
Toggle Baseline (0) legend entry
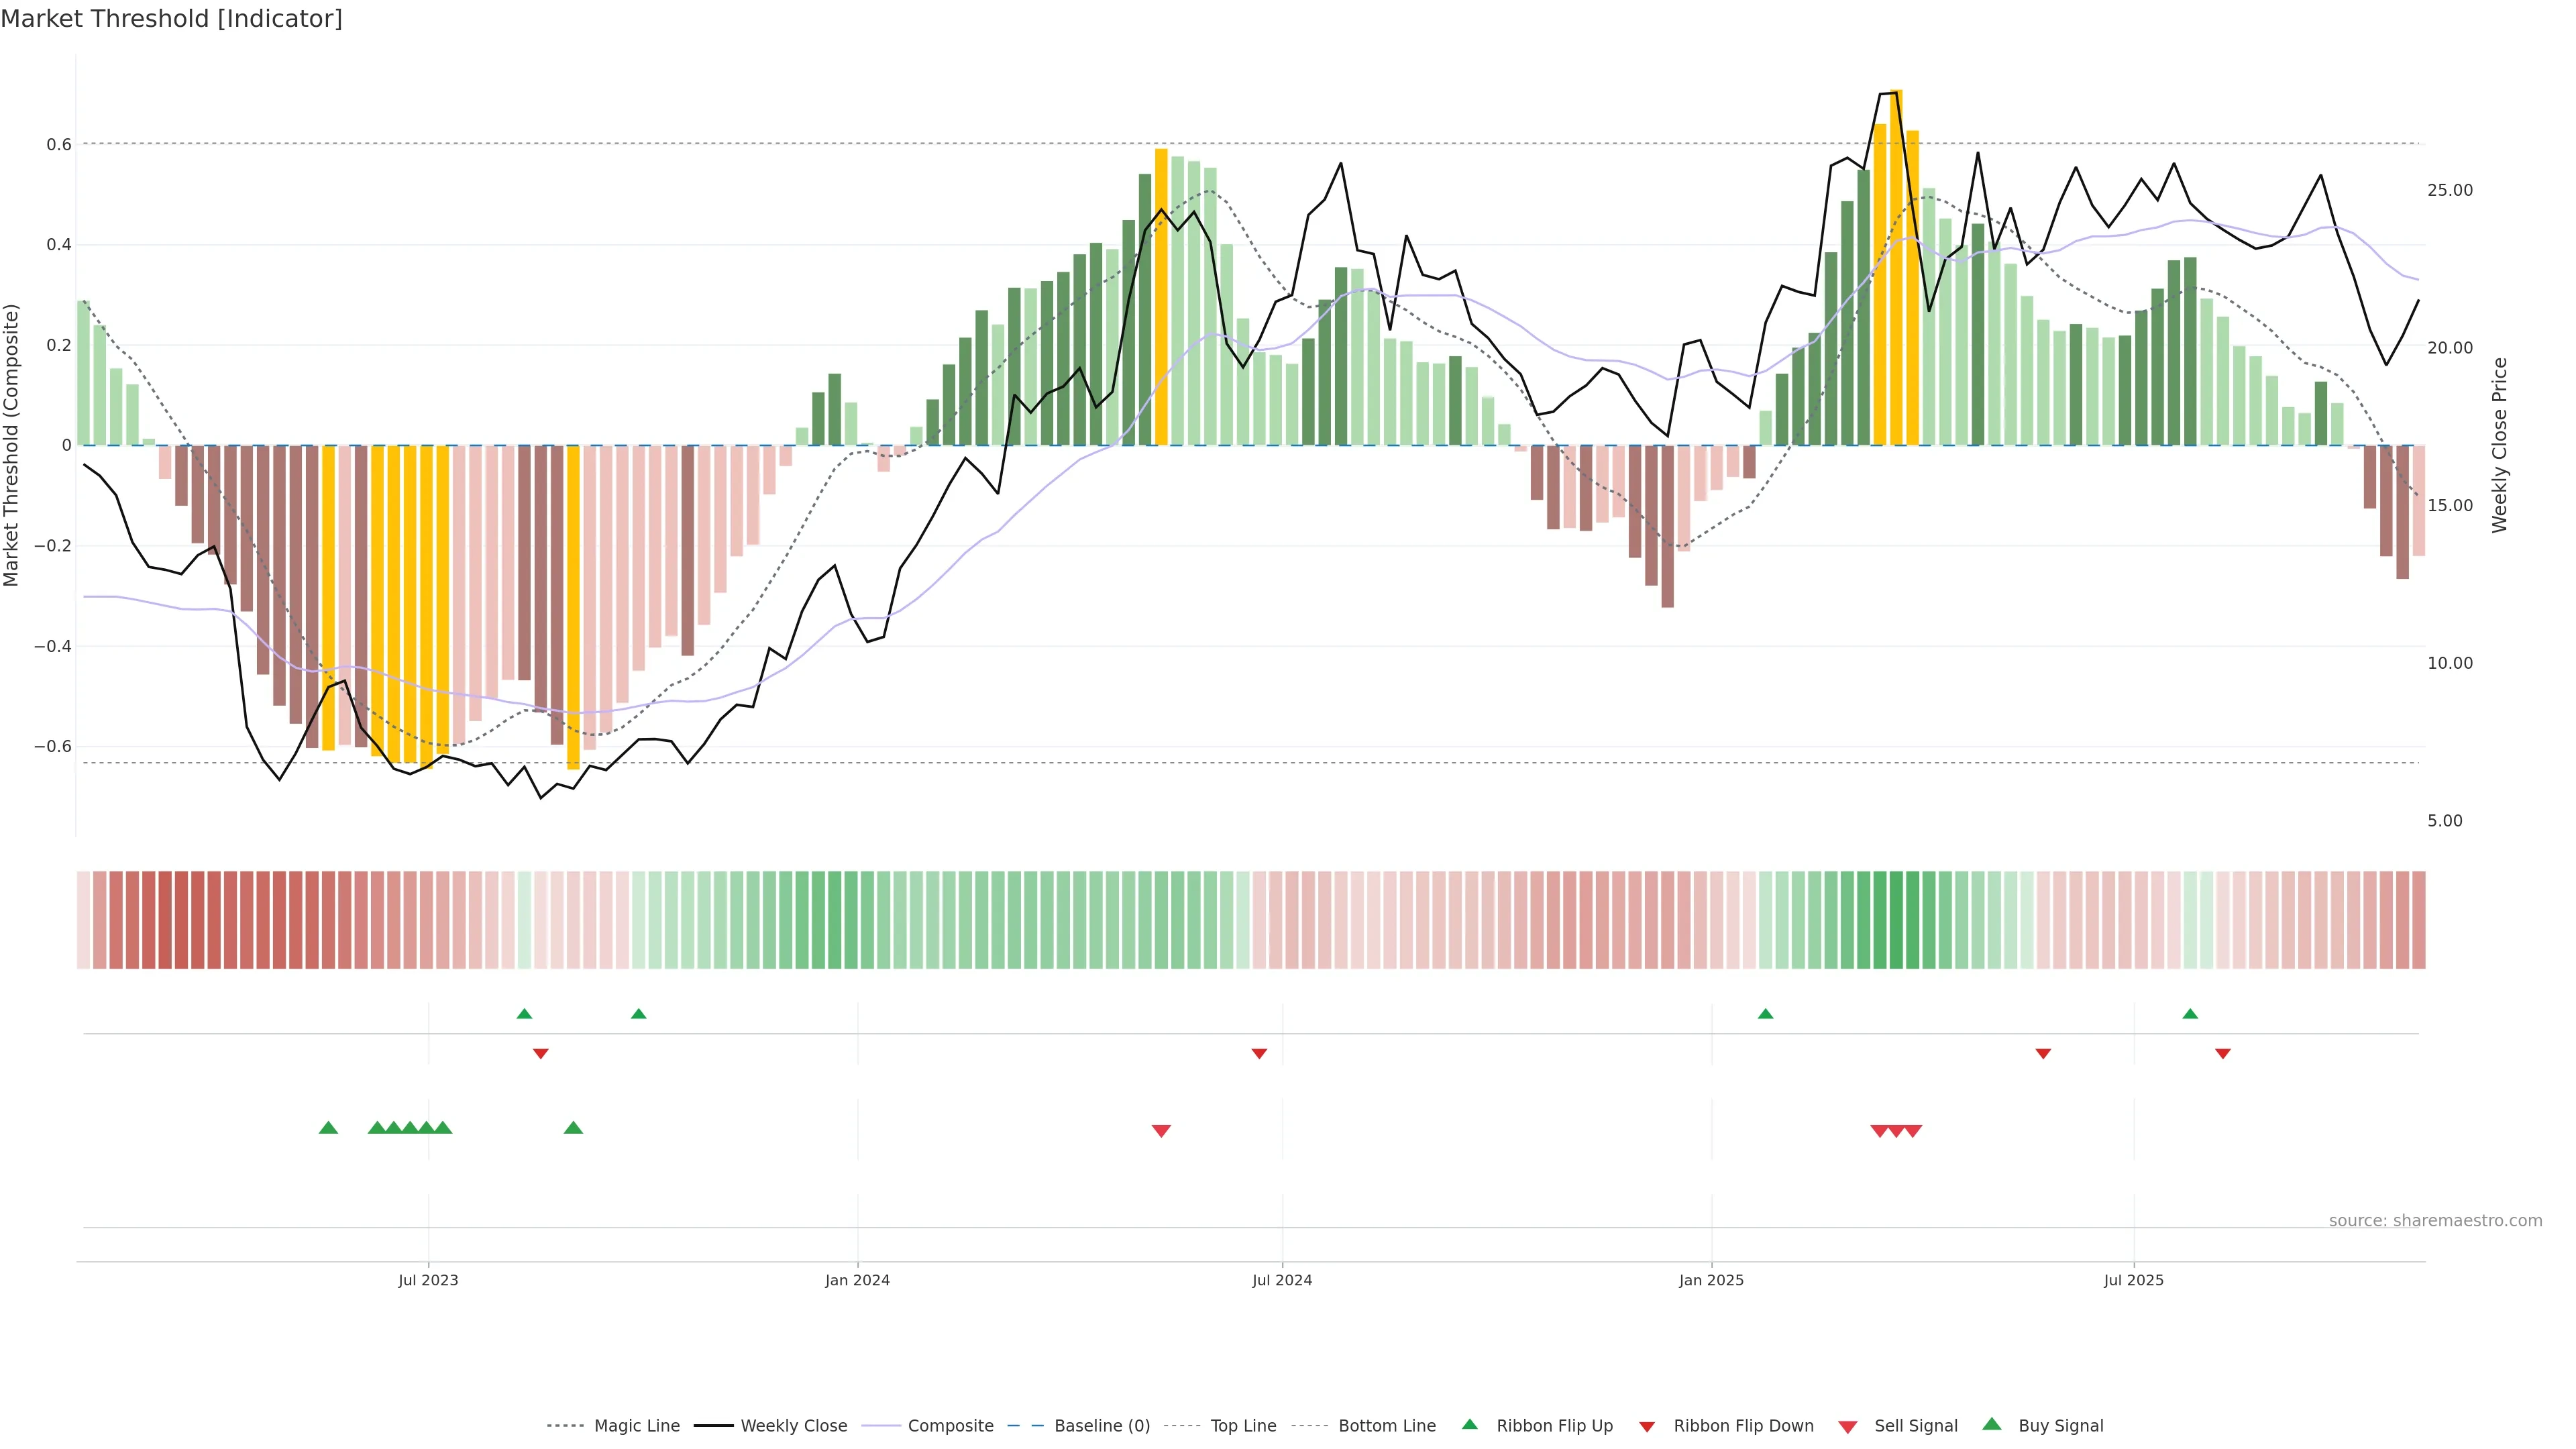(1102, 1426)
